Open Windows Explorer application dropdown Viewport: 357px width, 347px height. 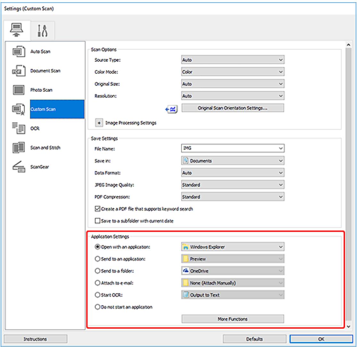[233, 247]
